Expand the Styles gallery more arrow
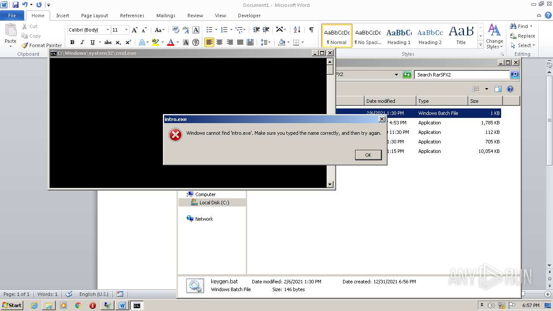This screenshot has height=311, width=553. [x=480, y=45]
